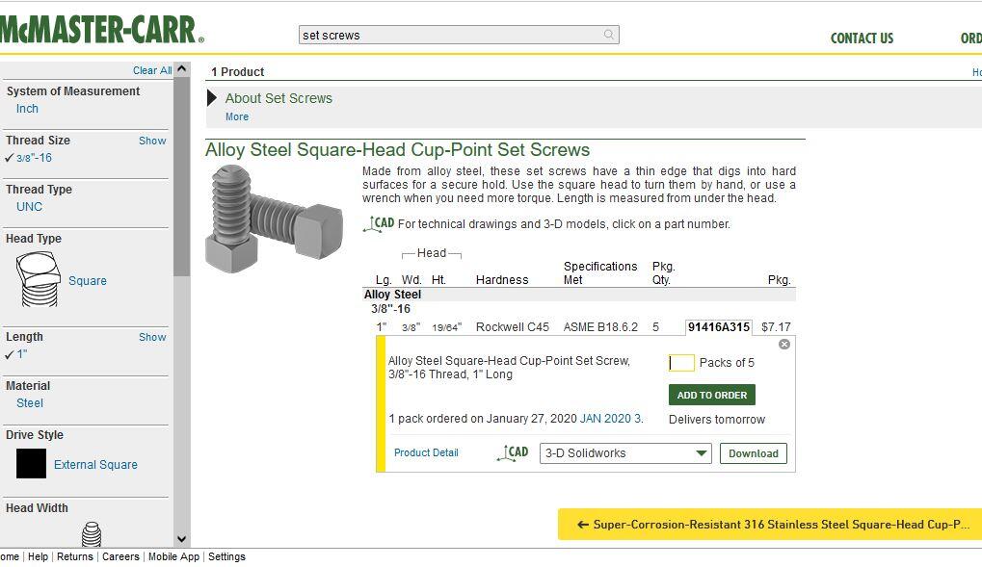982x567 pixels.
Task: Open the Help footer link
Action: 38,556
